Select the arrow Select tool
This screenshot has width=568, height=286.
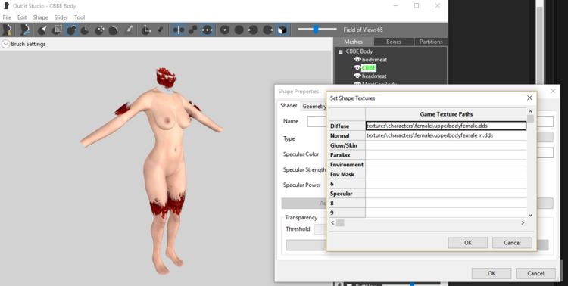point(42,30)
